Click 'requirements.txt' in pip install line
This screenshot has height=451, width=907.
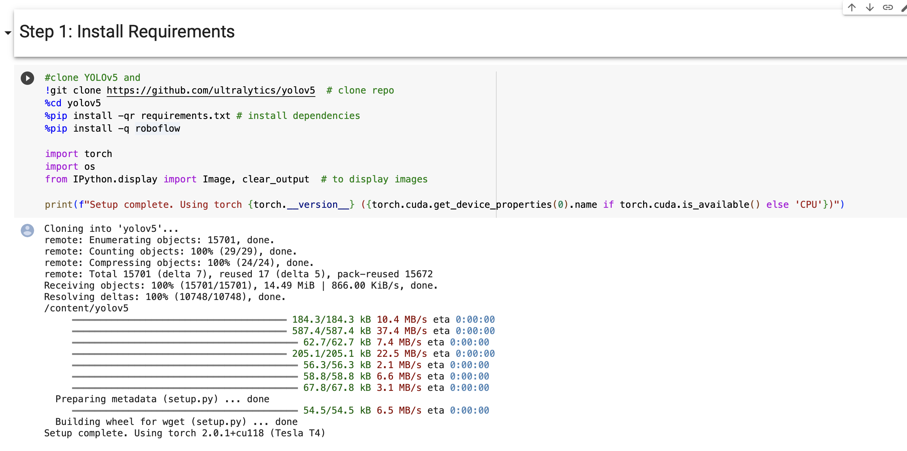[x=186, y=116]
